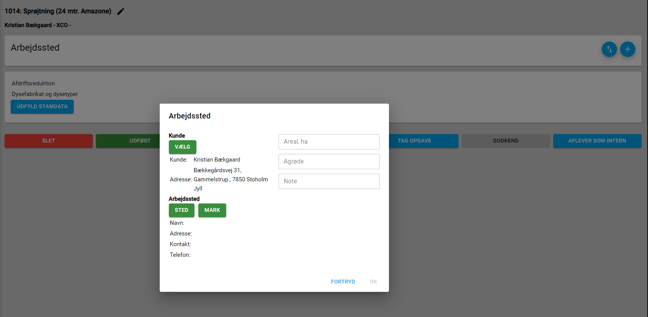Click the Afdriftsreduktion label

tap(33, 83)
